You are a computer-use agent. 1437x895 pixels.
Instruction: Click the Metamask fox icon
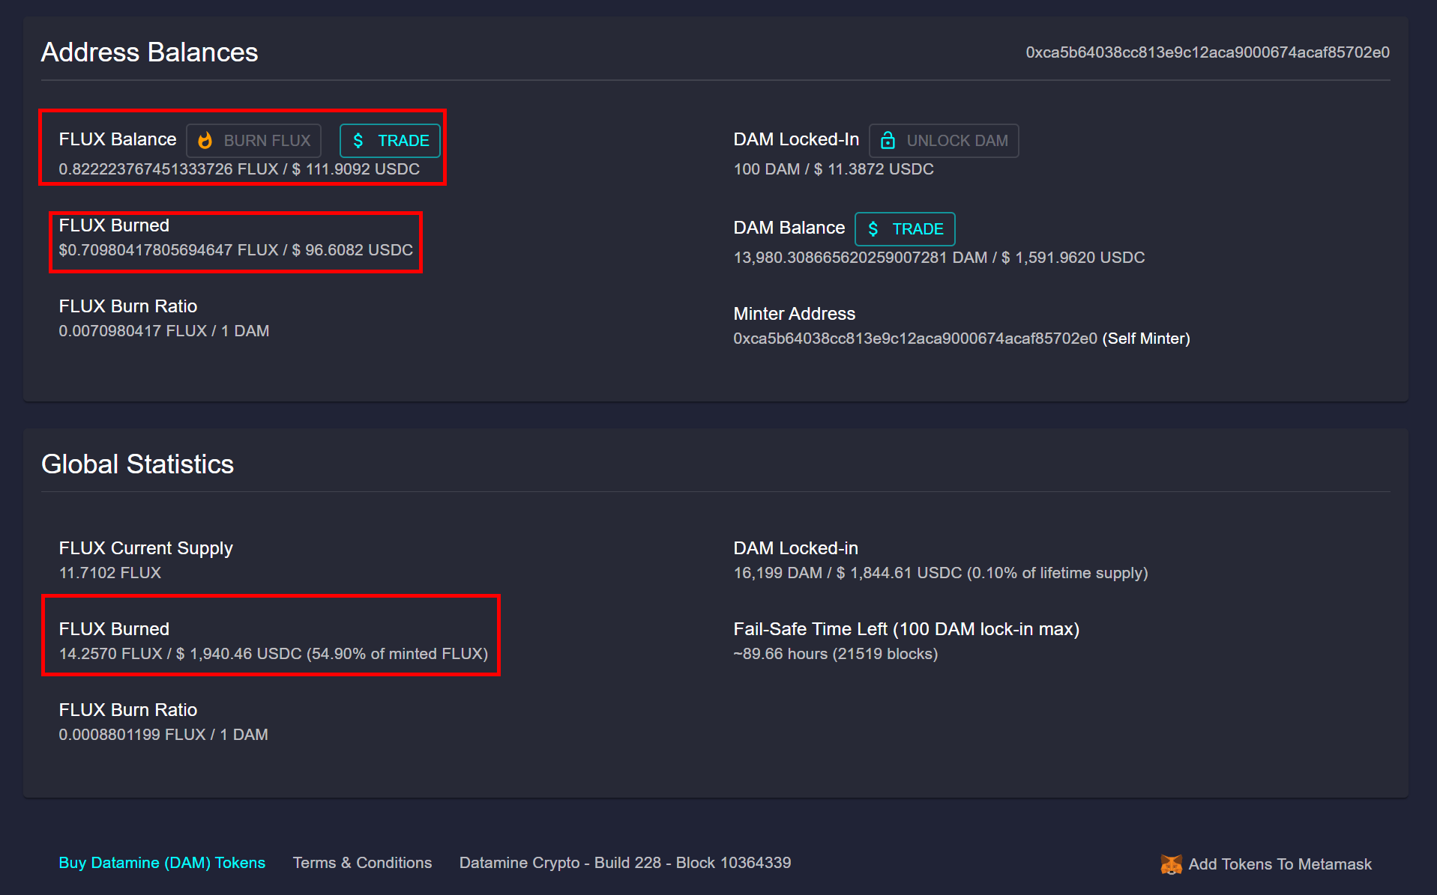pos(1171,864)
